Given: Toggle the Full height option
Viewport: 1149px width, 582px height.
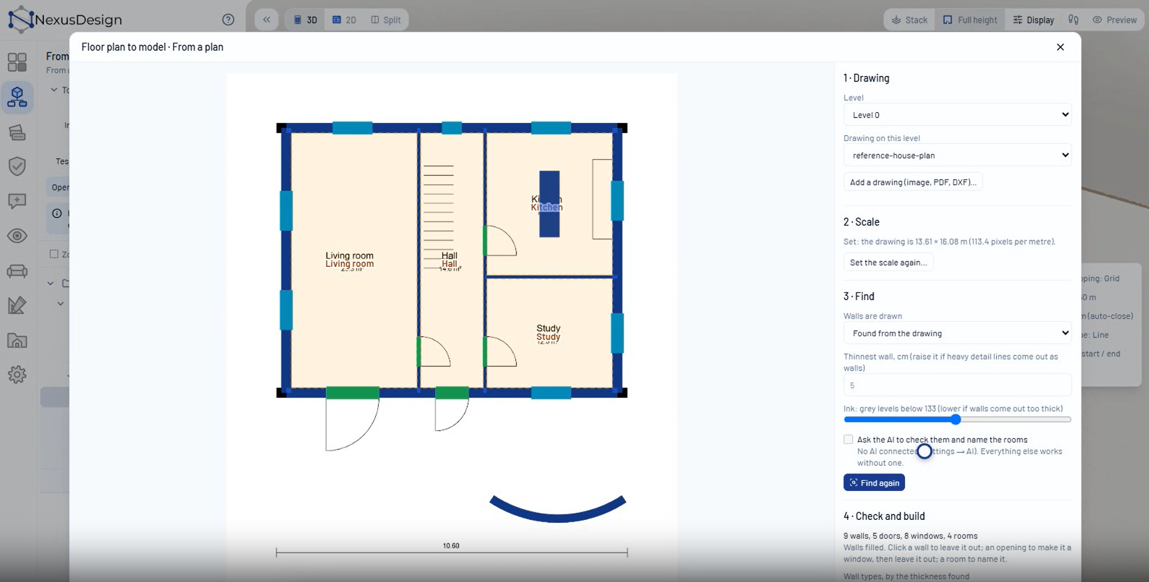Looking at the screenshot, I should pyautogui.click(x=969, y=20).
